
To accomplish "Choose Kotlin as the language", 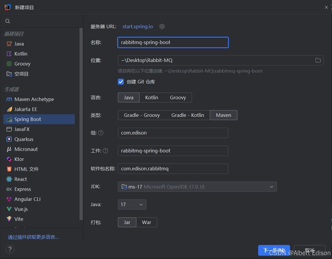I will click(152, 97).
